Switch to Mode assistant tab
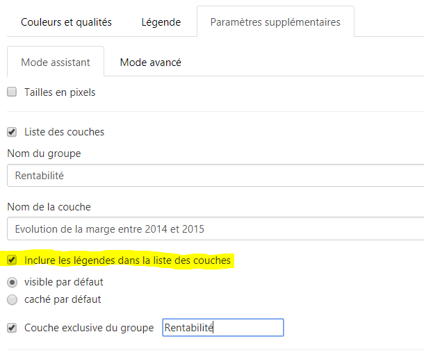Image resolution: width=424 pixels, height=357 pixels. [56, 63]
